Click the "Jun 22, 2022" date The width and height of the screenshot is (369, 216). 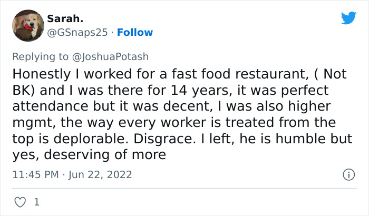[x=100, y=174]
